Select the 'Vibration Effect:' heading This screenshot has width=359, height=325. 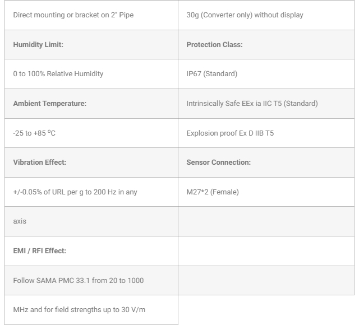[x=40, y=162]
